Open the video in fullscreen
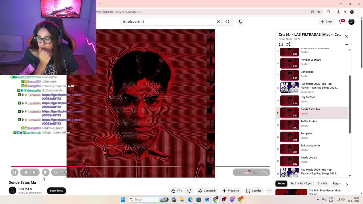 [x=265, y=172]
